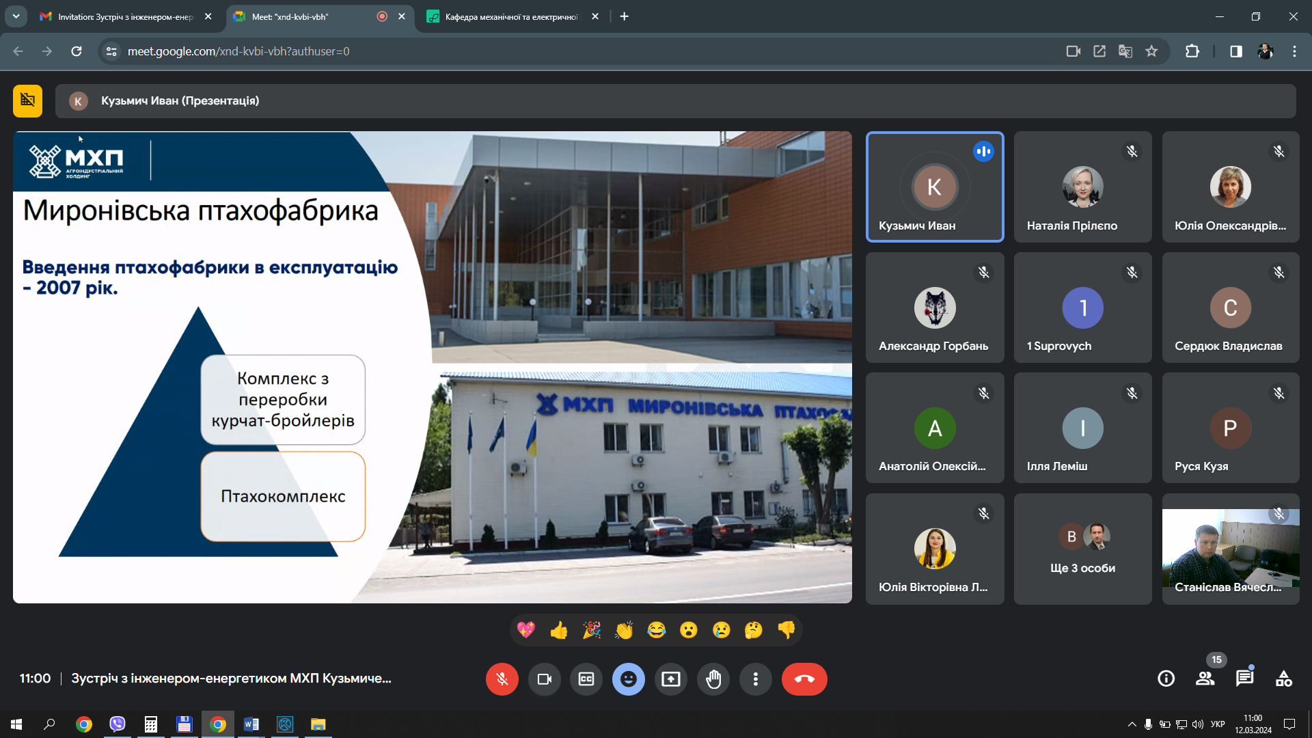Send the thumbs up reaction
Image resolution: width=1312 pixels, height=738 pixels.
[x=559, y=630]
